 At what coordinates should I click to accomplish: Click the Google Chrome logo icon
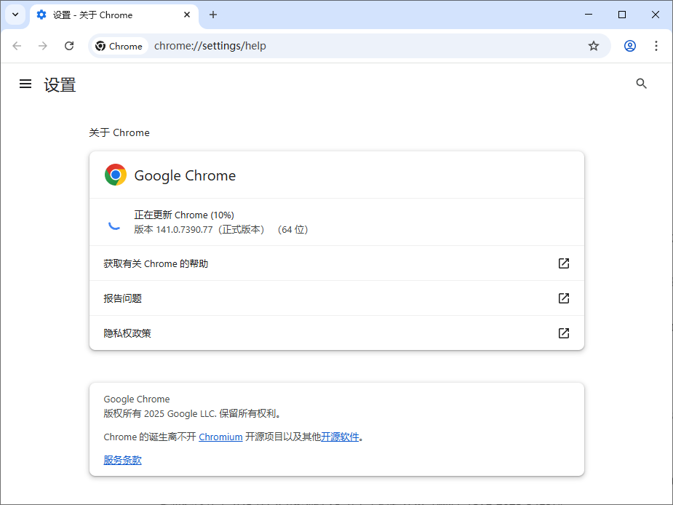coord(115,175)
